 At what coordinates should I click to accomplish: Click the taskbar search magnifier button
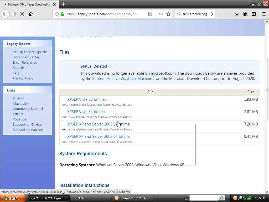coord(221,198)
